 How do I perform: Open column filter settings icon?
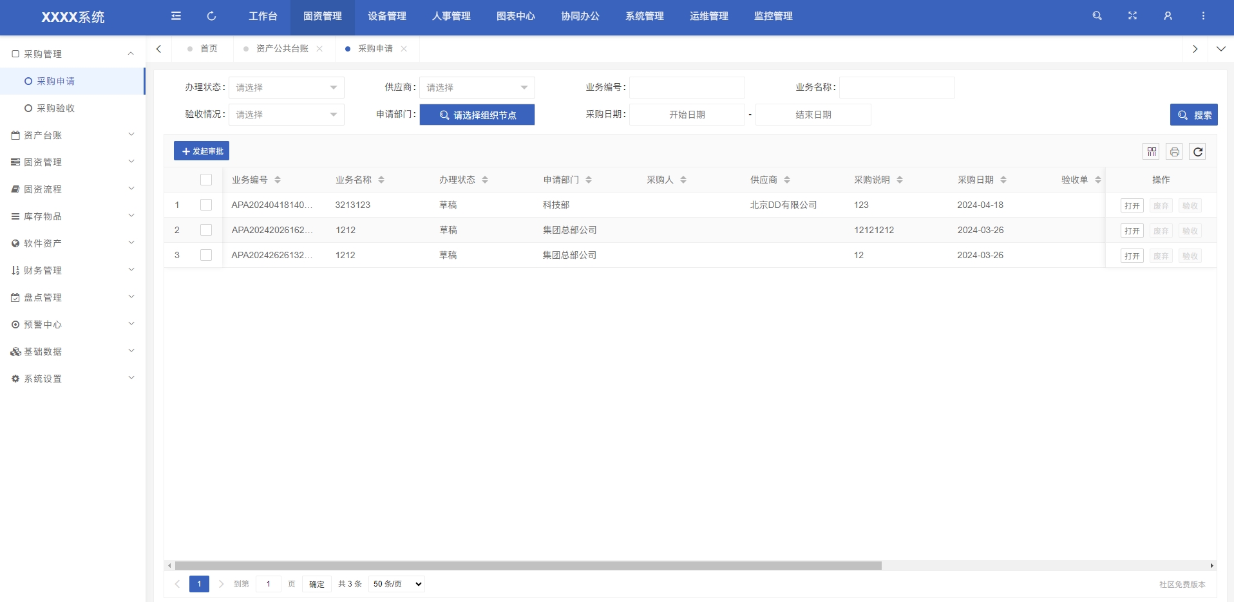tap(1152, 151)
